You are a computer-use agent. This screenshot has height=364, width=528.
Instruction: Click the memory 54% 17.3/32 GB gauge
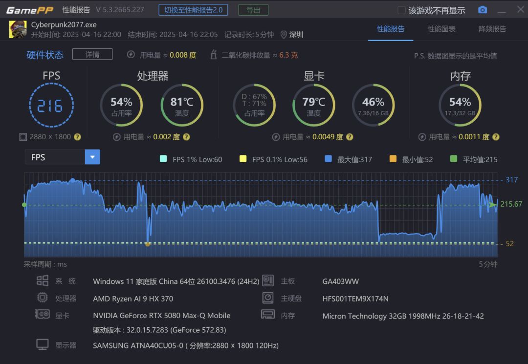pyautogui.click(x=460, y=106)
